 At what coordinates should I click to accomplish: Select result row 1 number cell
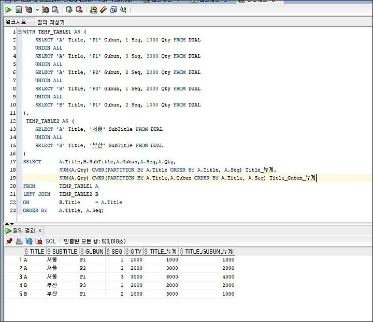coord(13,260)
